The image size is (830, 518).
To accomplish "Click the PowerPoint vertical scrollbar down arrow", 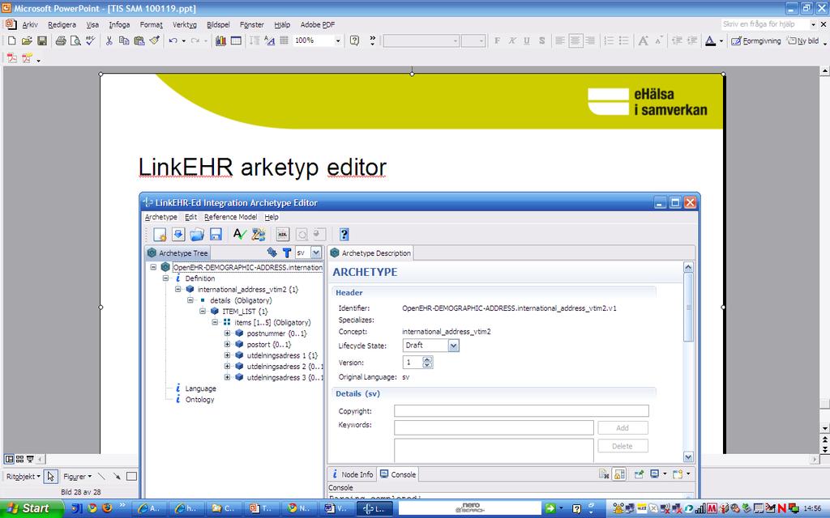I will pyautogui.click(x=824, y=428).
